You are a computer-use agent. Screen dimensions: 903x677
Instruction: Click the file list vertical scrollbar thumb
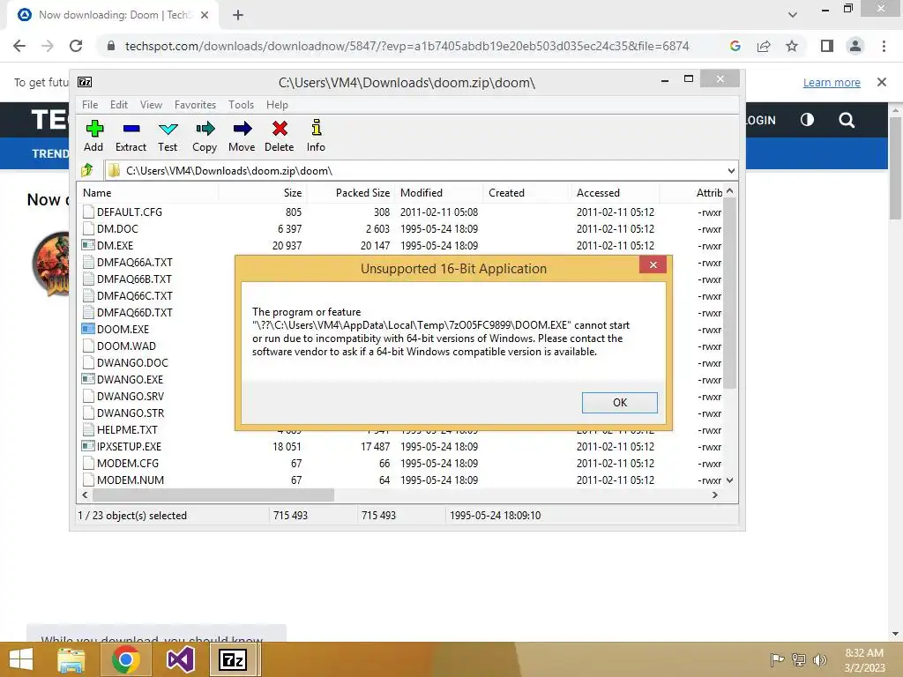[x=729, y=293]
